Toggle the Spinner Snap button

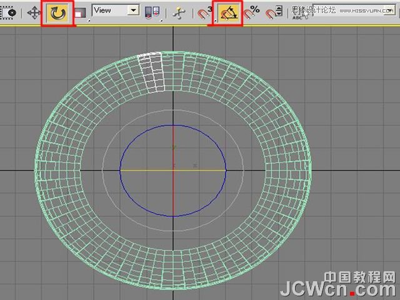[x=274, y=12]
